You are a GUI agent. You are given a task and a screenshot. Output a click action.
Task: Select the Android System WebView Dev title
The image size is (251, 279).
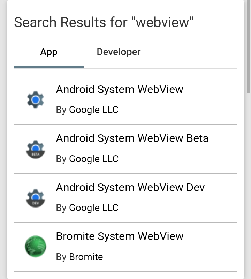[130, 188]
